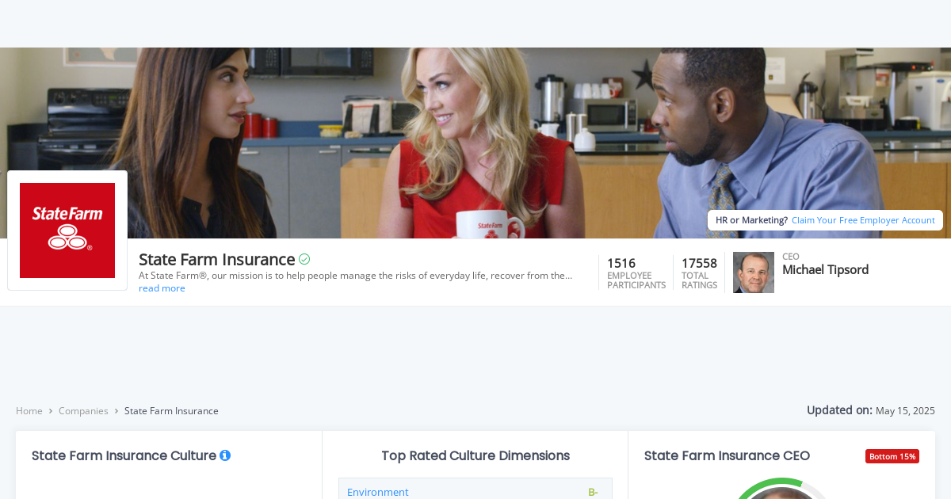Screen dimensions: 951x499
Task: Click the '17558' total ratings count
Action: tap(699, 263)
